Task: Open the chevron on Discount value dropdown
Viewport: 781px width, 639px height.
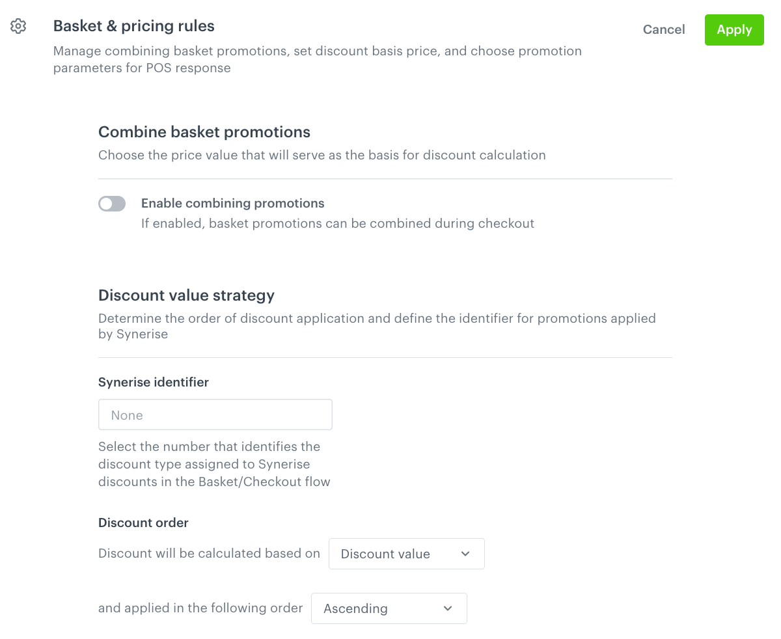Action: (x=465, y=553)
